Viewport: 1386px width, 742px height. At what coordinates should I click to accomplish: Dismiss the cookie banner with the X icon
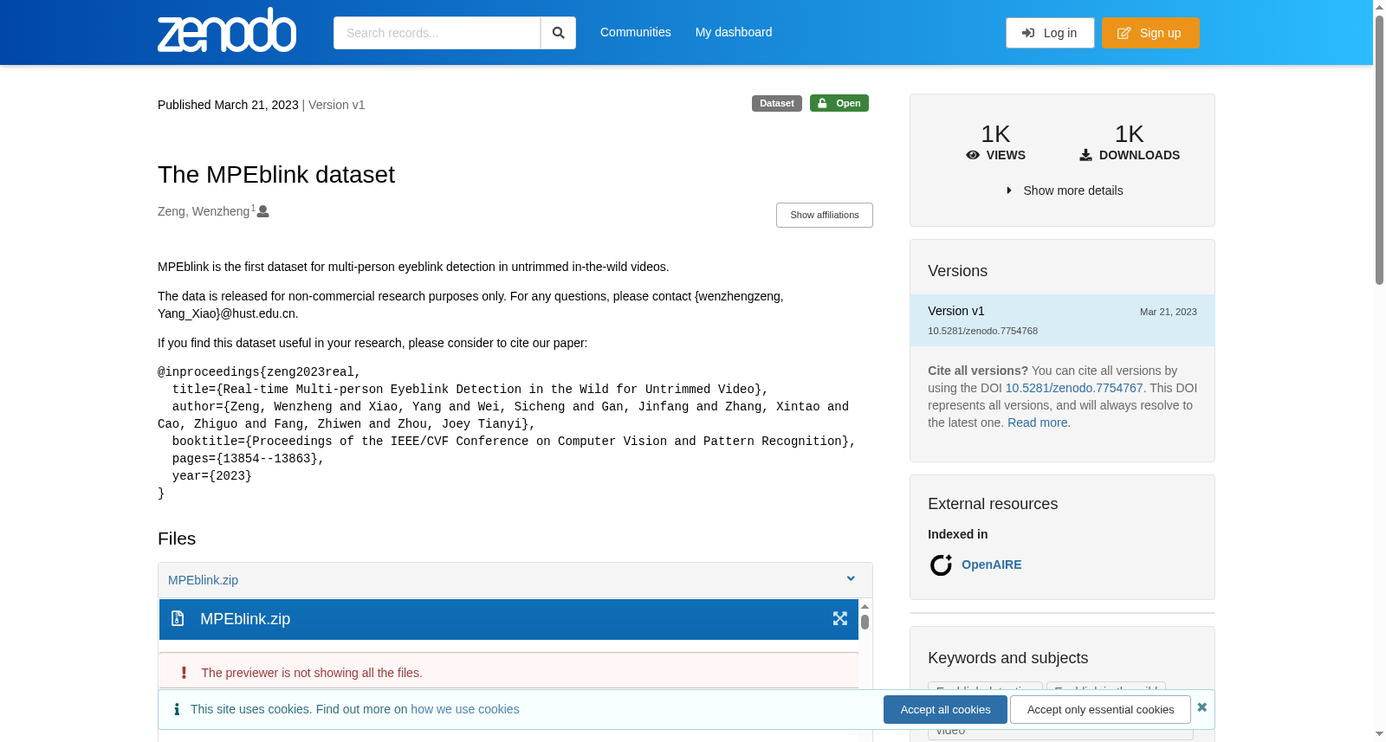[x=1202, y=707]
